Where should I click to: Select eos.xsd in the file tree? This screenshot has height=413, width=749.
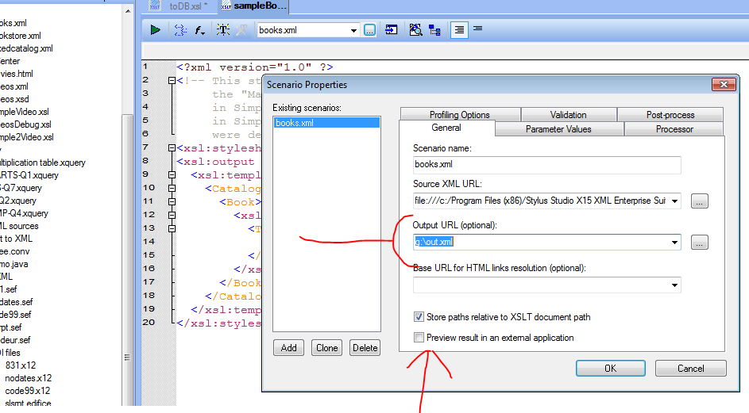pos(14,99)
